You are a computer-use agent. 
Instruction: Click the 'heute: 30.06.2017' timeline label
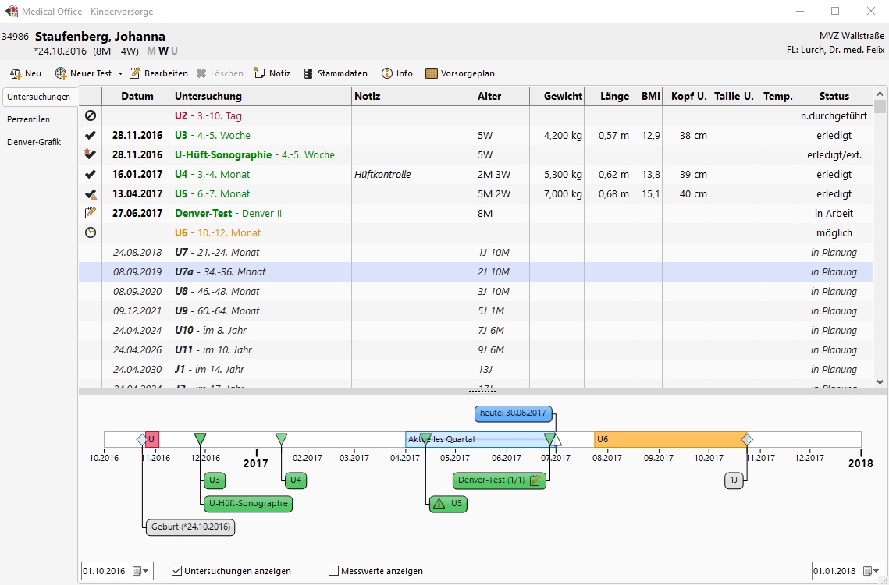(x=513, y=413)
